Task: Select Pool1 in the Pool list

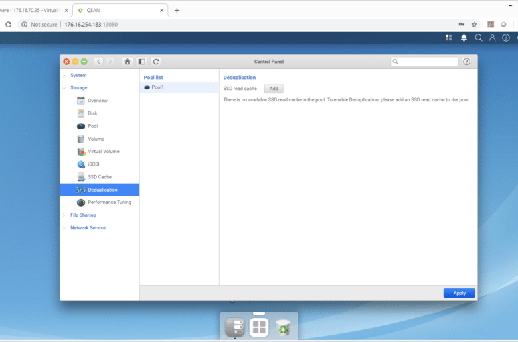Action: pyautogui.click(x=179, y=87)
